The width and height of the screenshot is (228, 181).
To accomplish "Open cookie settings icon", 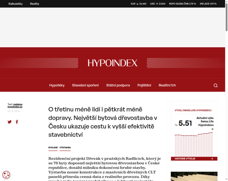I will point(6,174).
